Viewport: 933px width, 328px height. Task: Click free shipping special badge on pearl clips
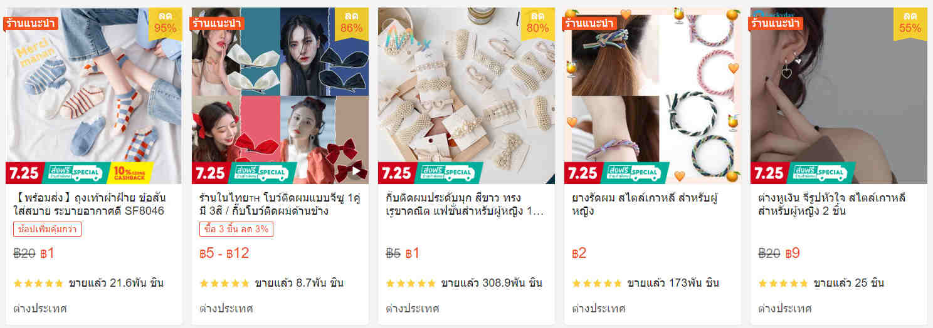tap(447, 173)
